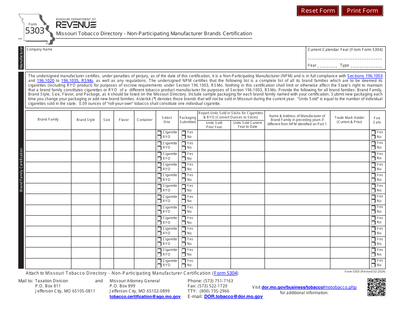Click the Missouri Department of Revenue logo

[76, 23]
